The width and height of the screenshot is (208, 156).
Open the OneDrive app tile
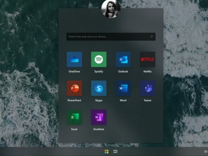click(74, 59)
